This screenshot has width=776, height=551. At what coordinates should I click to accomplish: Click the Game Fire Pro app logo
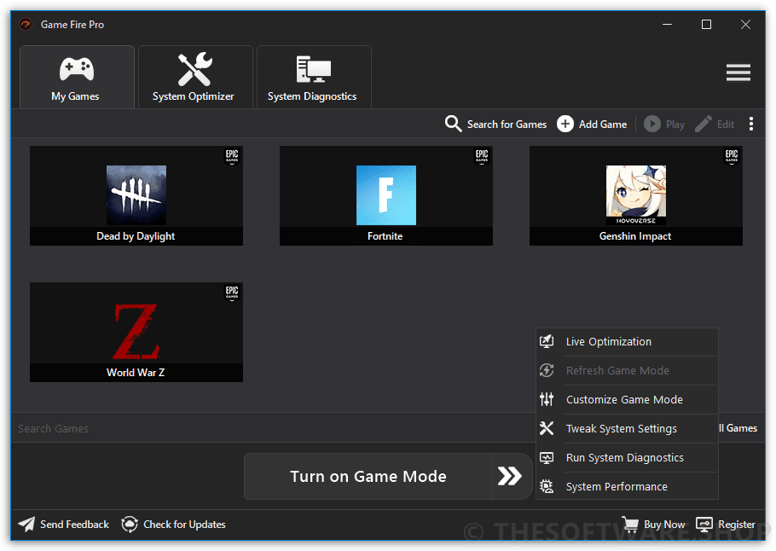click(26, 24)
